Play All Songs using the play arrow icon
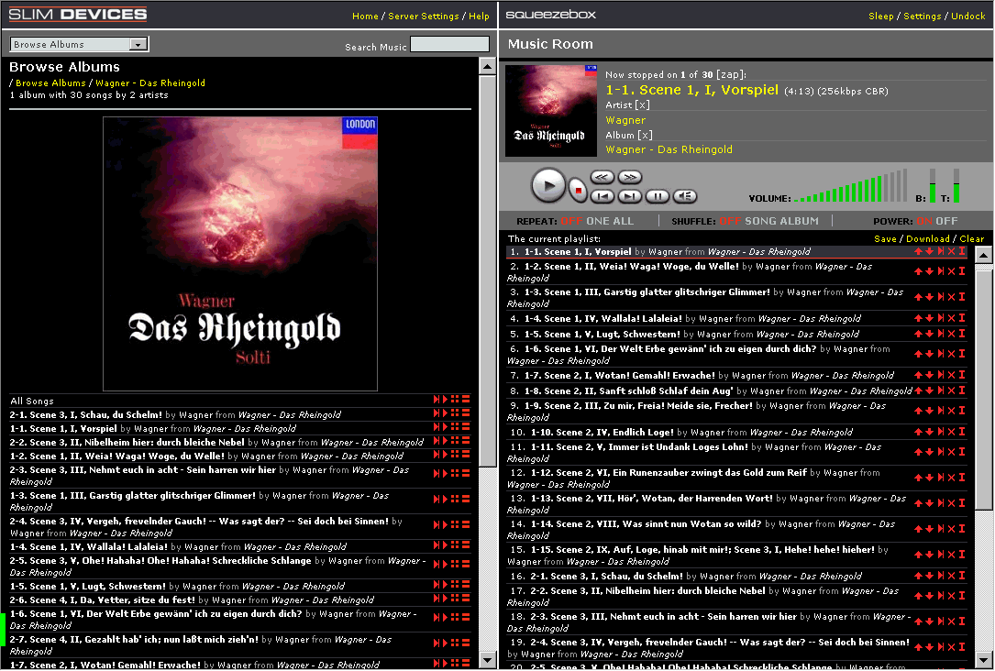Viewport: 995px width, 671px height. [445, 400]
